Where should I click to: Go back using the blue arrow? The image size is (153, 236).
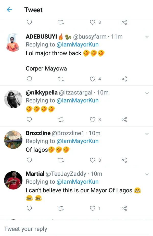[x=10, y=10]
